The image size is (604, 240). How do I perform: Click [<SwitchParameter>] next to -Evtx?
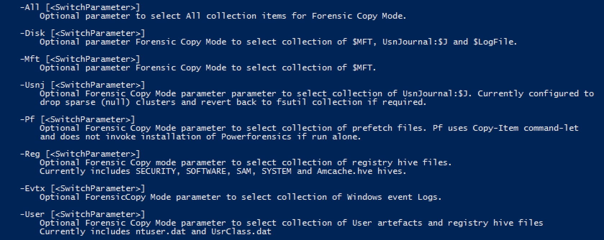98,188
